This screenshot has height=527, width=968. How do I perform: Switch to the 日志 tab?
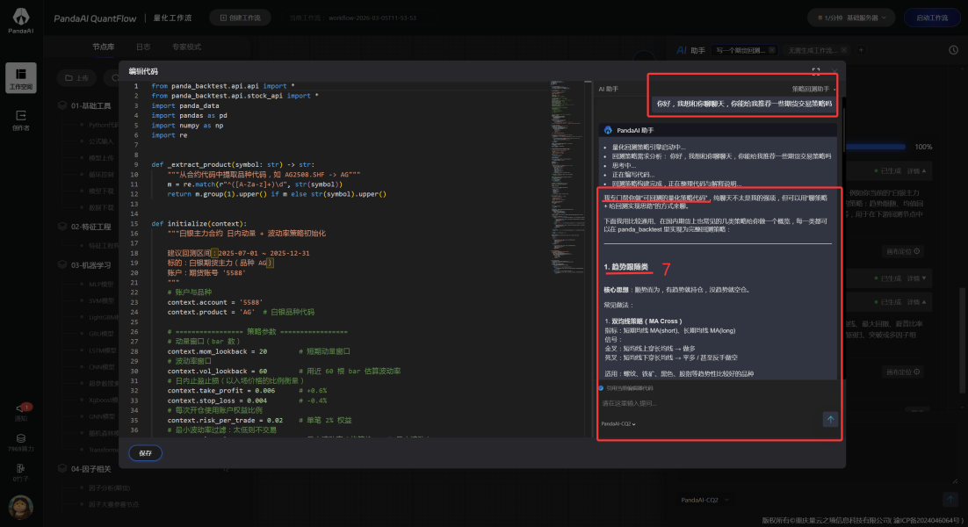(x=143, y=47)
